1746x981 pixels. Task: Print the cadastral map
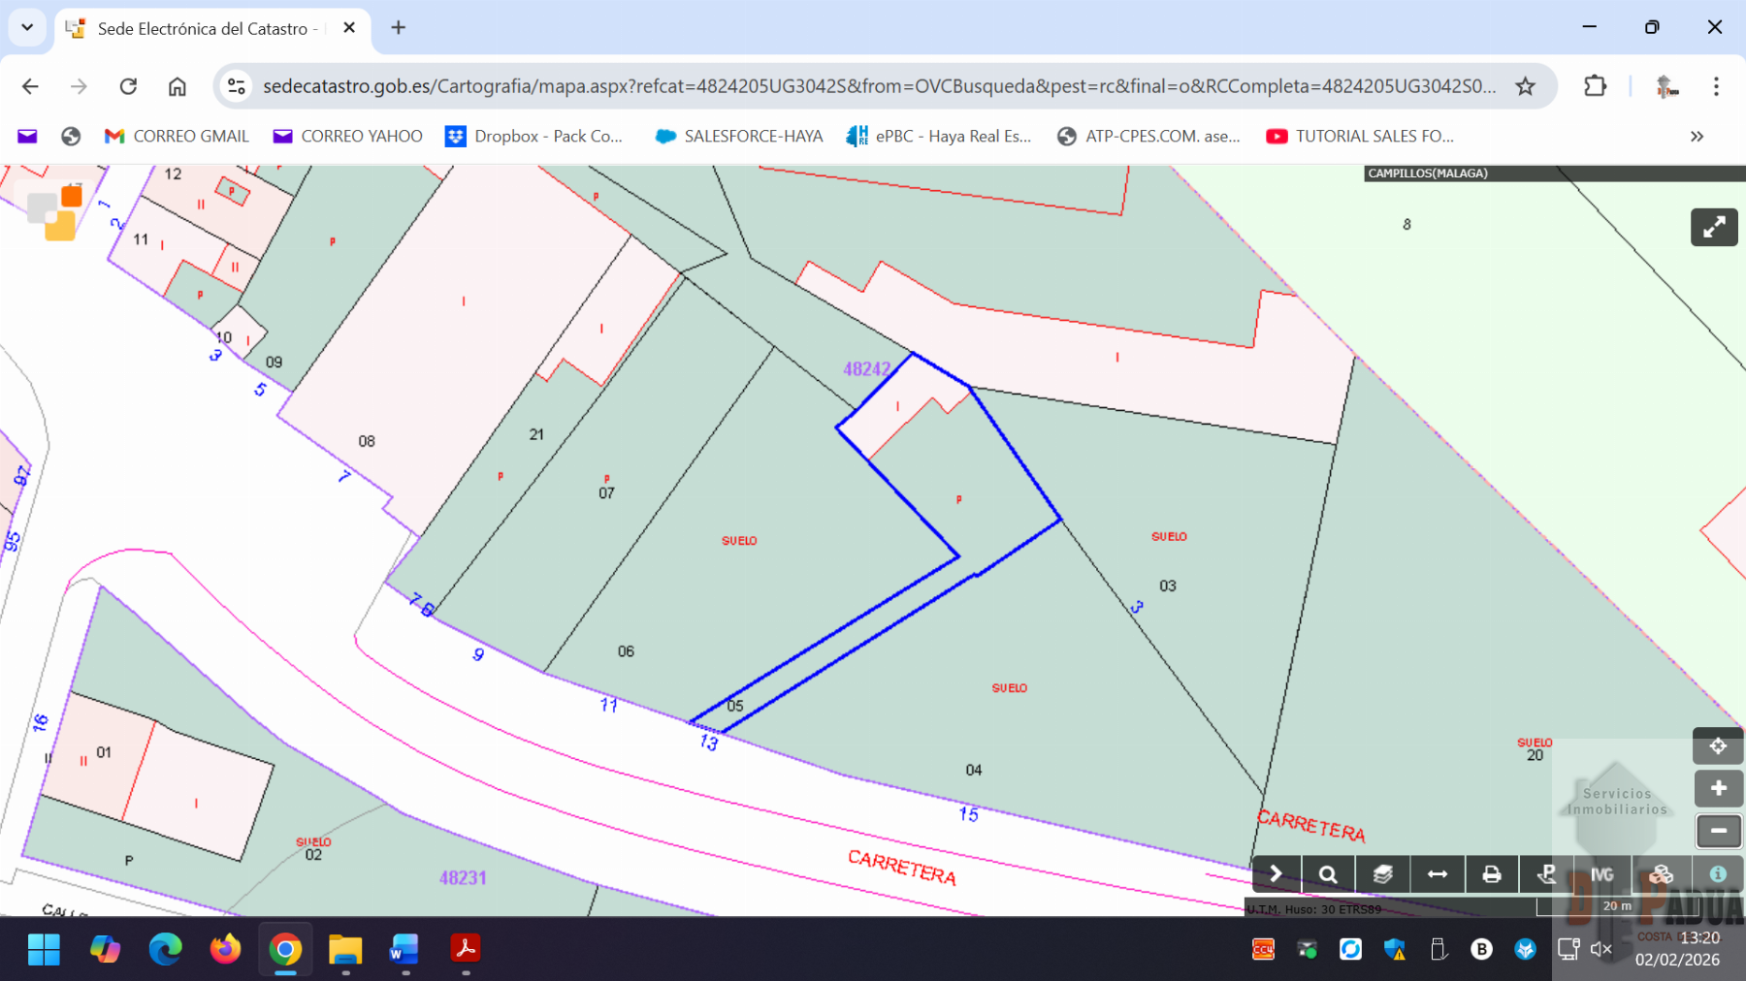coord(1492,874)
